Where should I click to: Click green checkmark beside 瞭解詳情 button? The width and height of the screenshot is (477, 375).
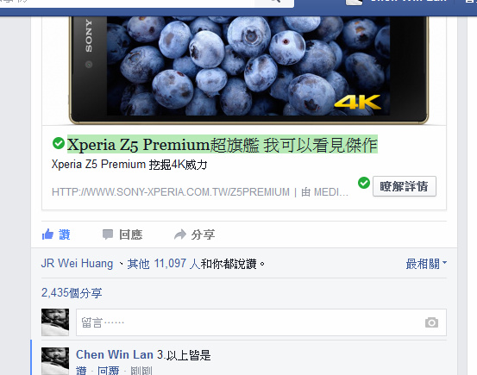click(364, 183)
